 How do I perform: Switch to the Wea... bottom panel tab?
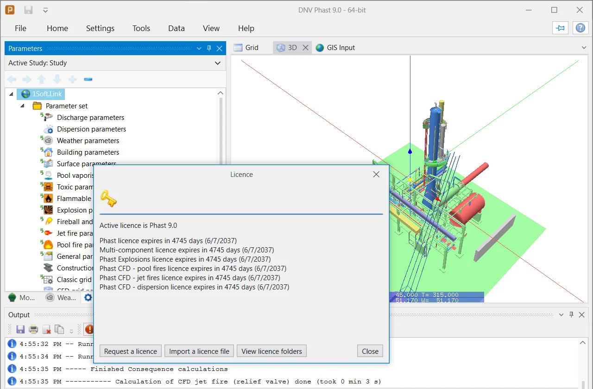[61, 297]
